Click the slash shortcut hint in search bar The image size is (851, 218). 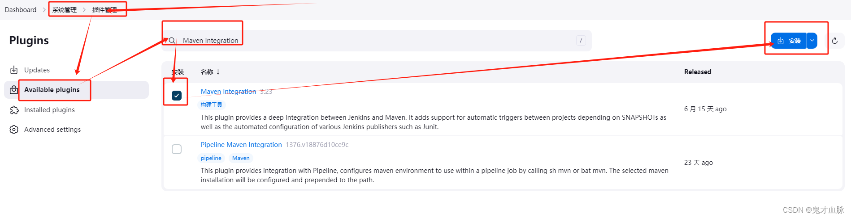point(581,41)
